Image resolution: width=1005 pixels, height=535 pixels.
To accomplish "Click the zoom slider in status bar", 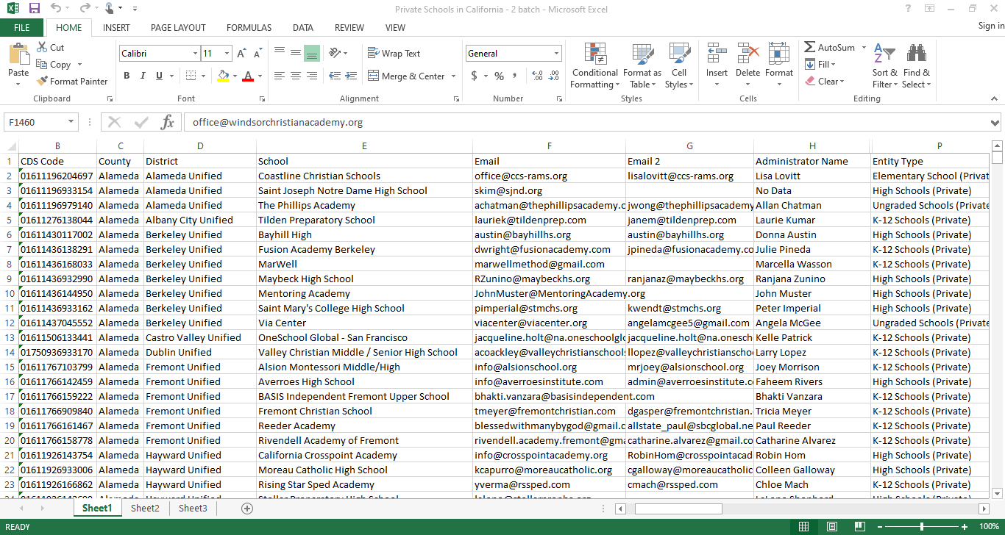I will point(922,527).
